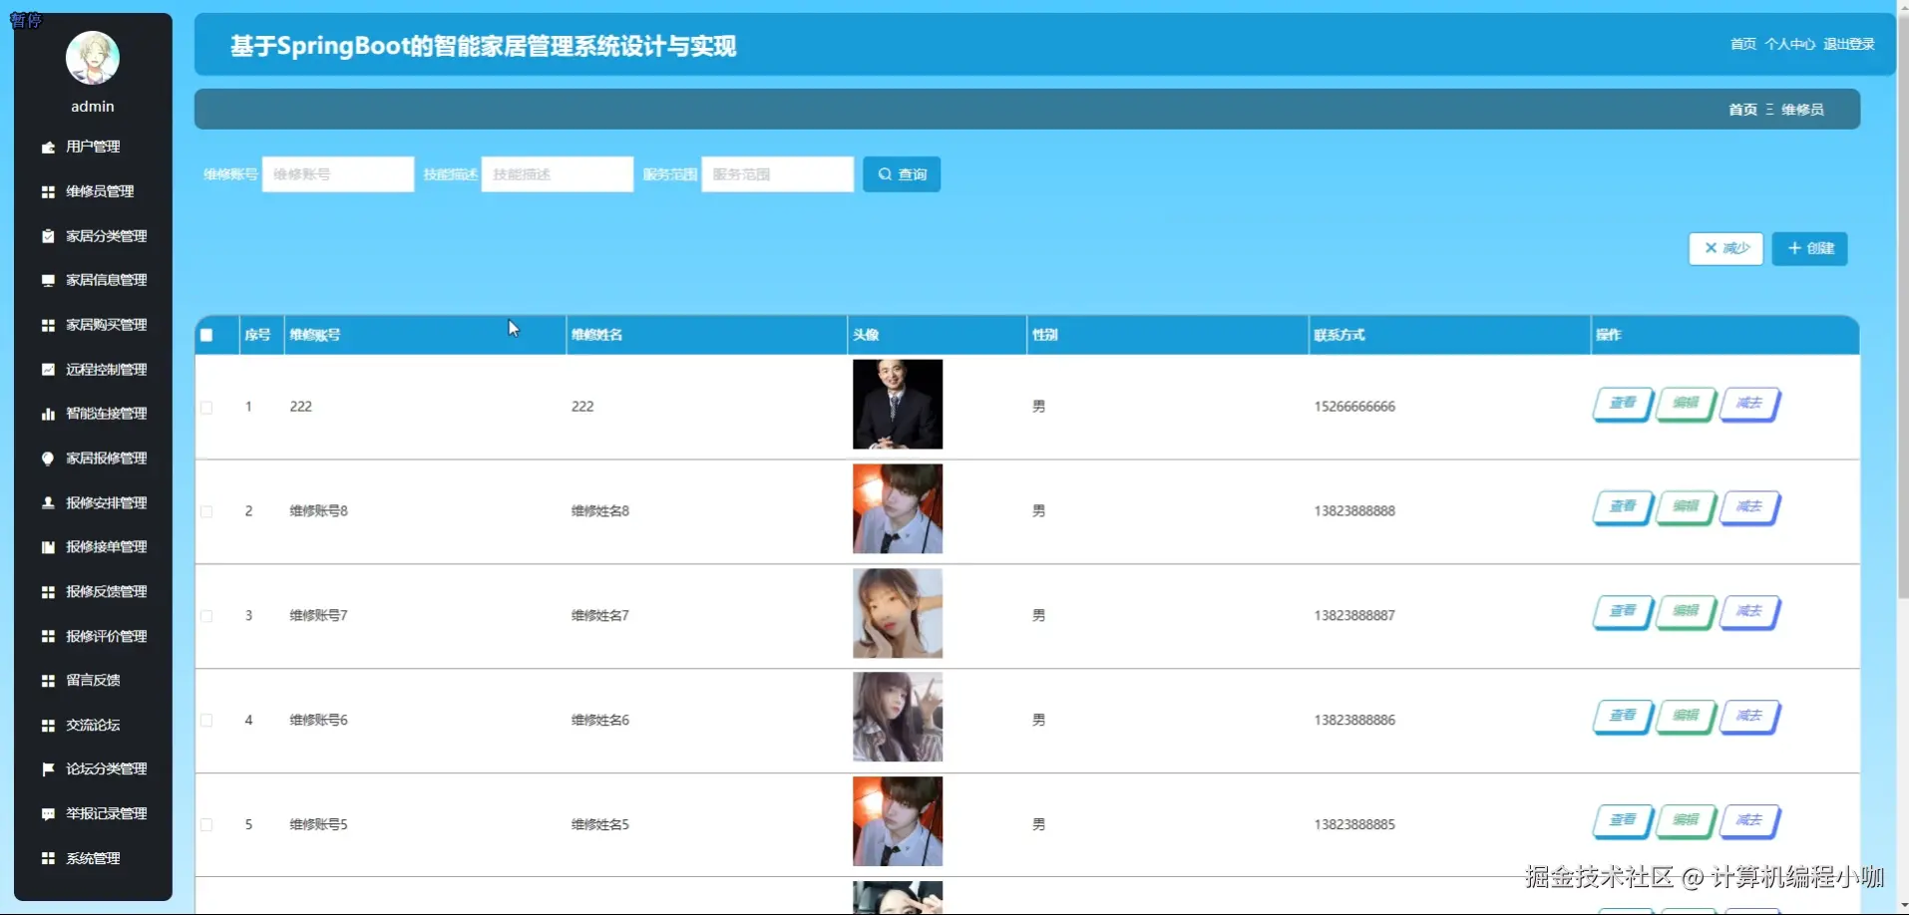Click 编辑 in the 维修账号5 row
Screen dimensions: 1909x915
point(1686,821)
